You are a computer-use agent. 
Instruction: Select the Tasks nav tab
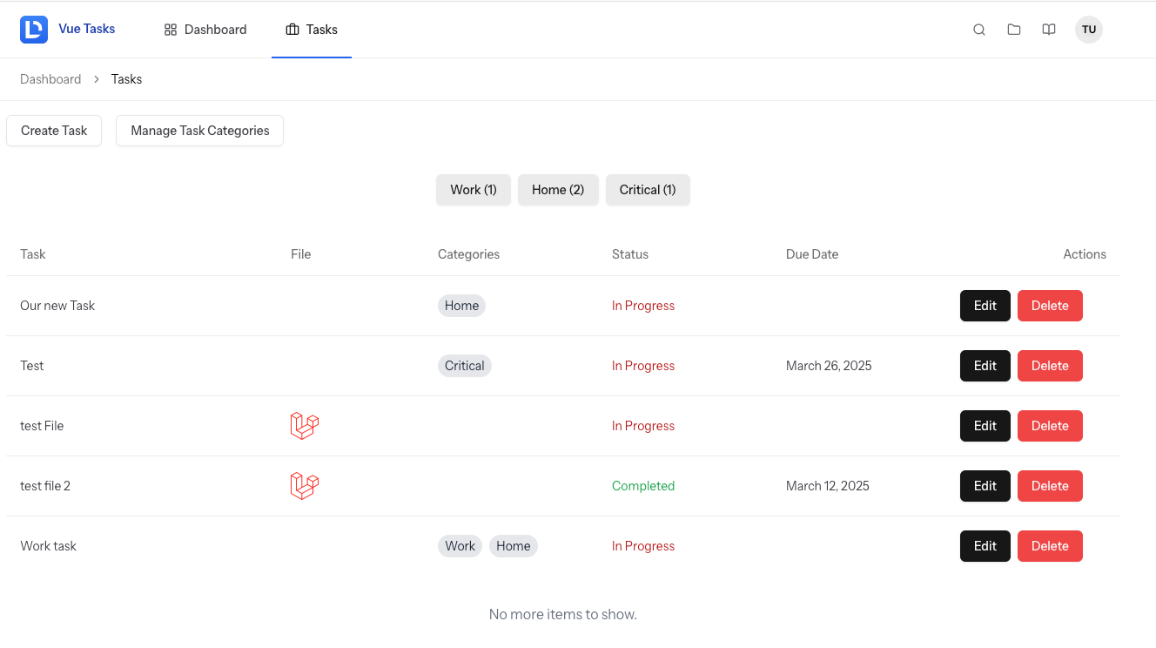pos(312,30)
